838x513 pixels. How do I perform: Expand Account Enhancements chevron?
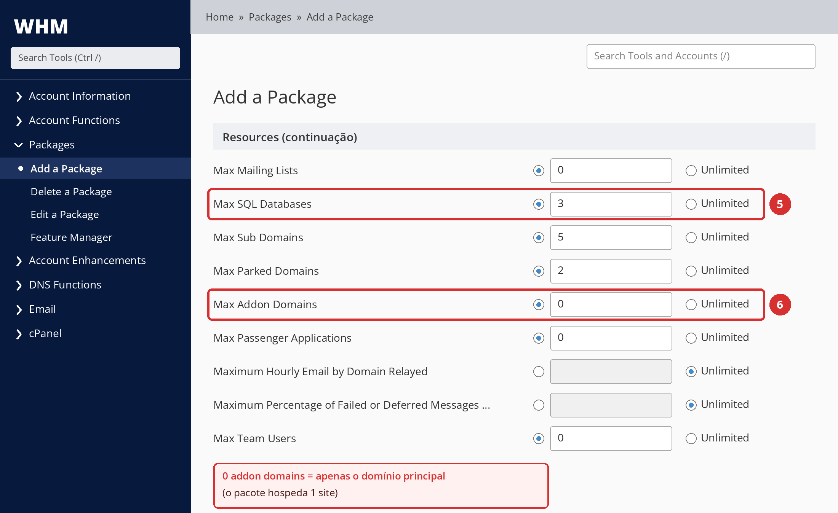(19, 261)
